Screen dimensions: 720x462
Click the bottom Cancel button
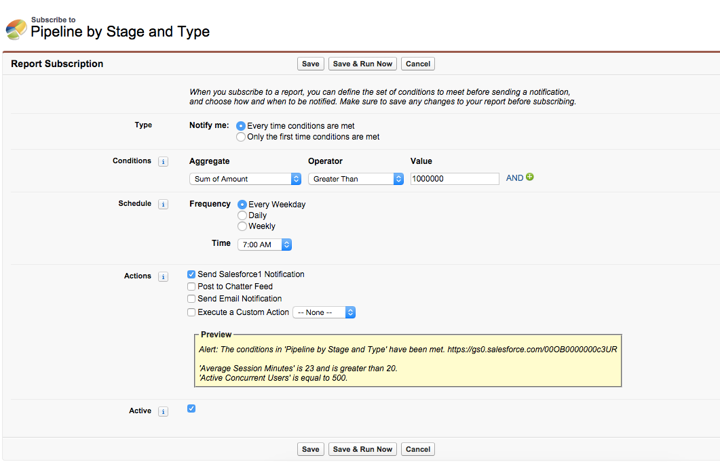[417, 449]
